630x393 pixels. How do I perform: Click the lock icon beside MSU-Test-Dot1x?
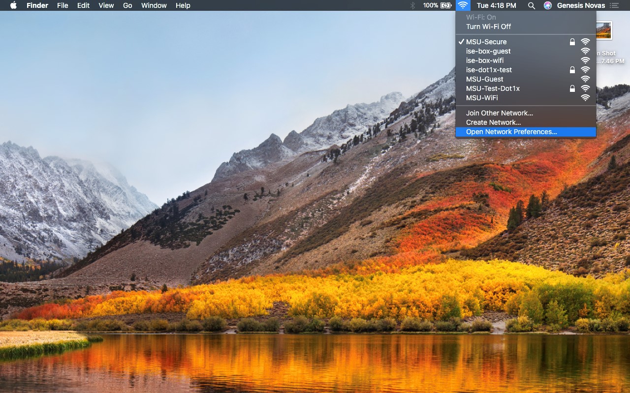coord(572,88)
